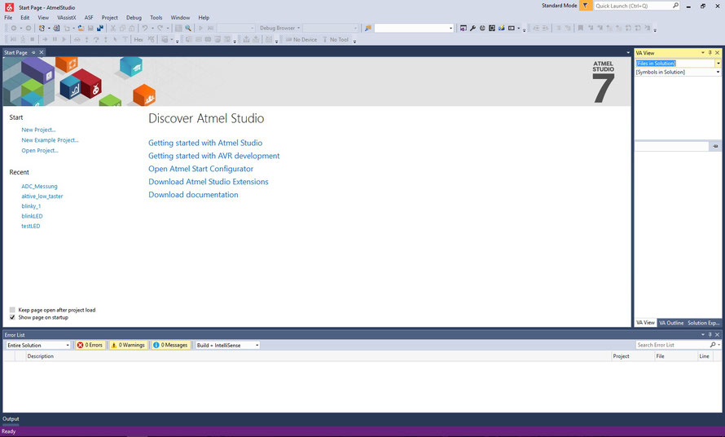Image resolution: width=725 pixels, height=437 pixels.
Task: Click the Save All toolbar icon
Action: point(100,29)
